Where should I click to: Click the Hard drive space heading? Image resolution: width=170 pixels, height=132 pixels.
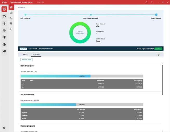(x=27, y=66)
